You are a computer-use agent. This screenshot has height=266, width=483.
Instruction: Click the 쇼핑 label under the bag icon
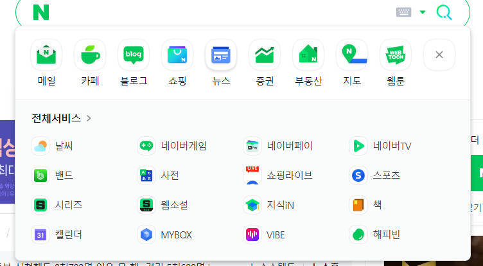177,81
